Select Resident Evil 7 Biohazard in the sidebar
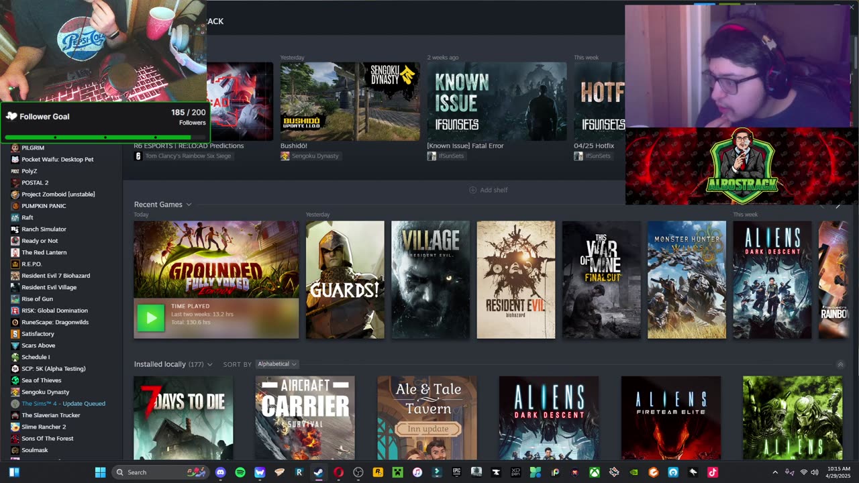Image resolution: width=859 pixels, height=483 pixels. pyautogui.click(x=56, y=276)
